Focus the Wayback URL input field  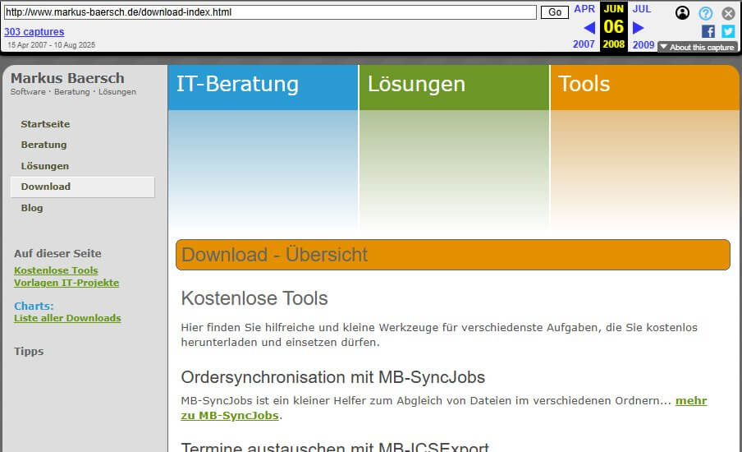pyautogui.click(x=270, y=12)
